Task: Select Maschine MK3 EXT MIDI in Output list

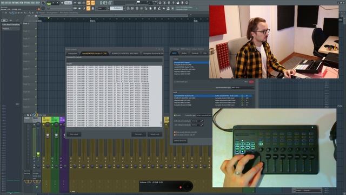Action: 191,71
